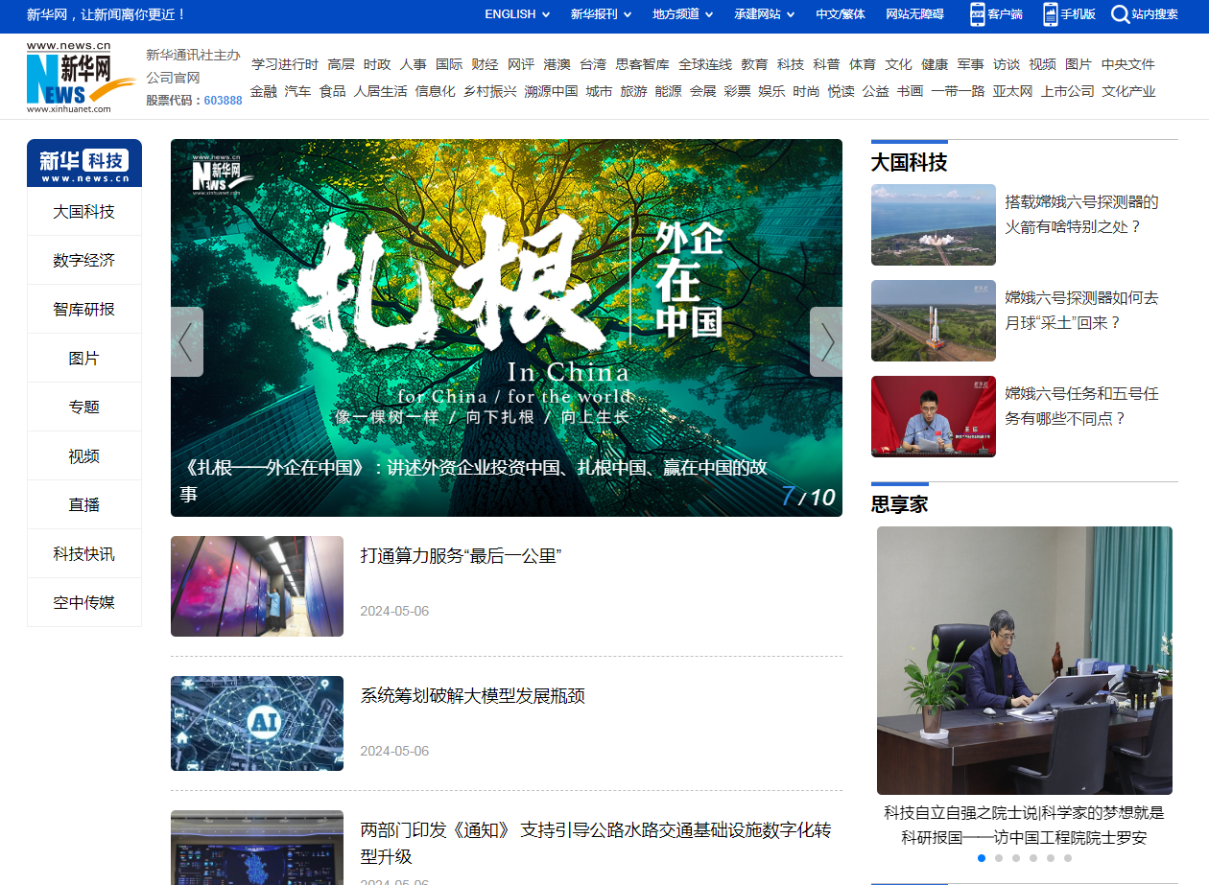Show previous carousel slide arrow
The image size is (1209, 885).
(x=187, y=341)
